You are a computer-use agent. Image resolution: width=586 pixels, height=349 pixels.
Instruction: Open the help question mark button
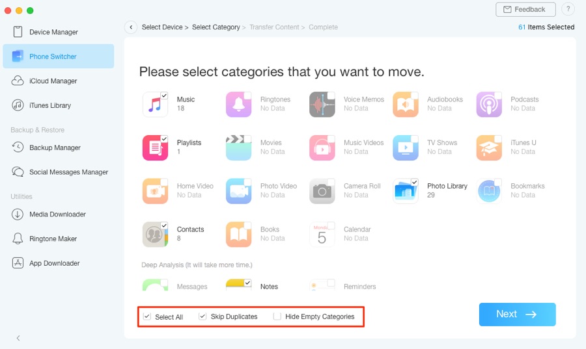coord(568,9)
